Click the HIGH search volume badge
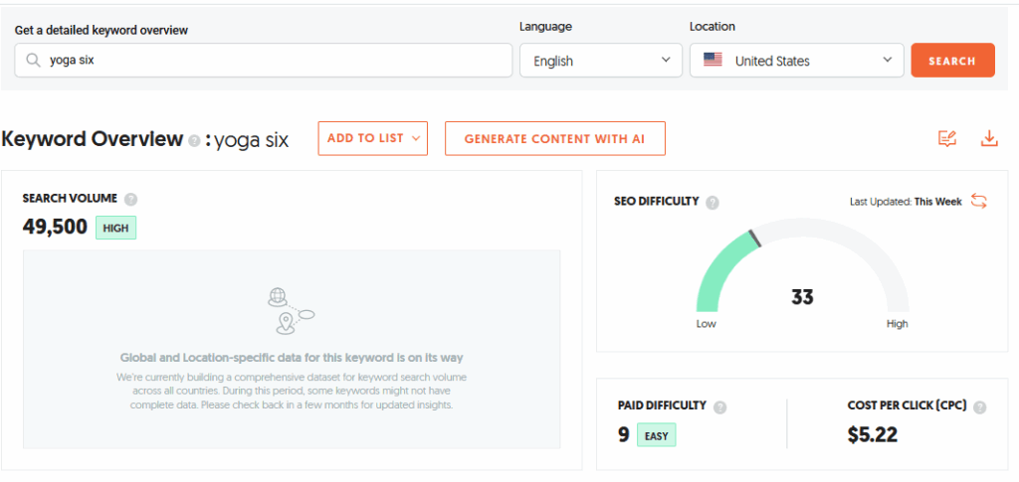Viewport: 1019px width, 482px height. (115, 228)
